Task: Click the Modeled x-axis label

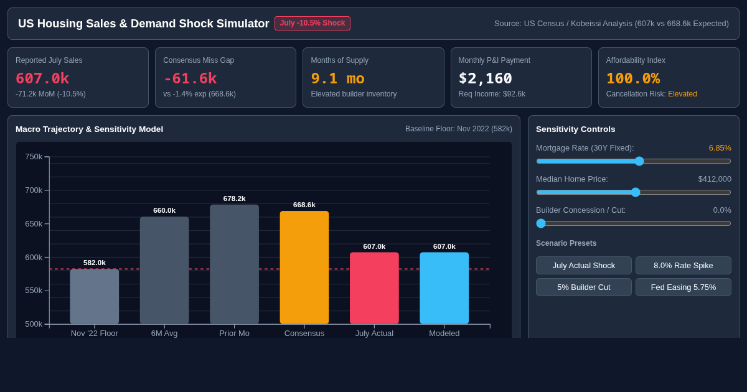Action: pos(444,333)
